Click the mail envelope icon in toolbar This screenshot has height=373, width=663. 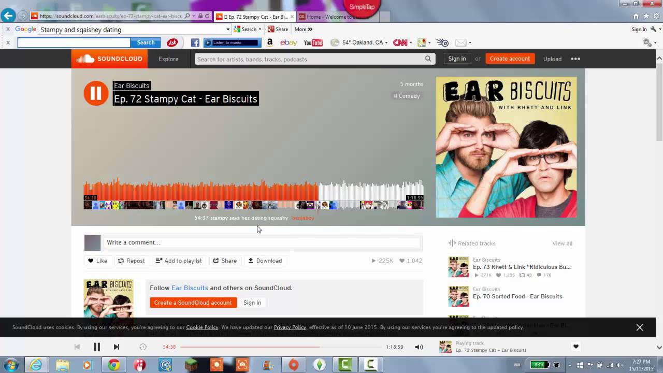point(460,42)
